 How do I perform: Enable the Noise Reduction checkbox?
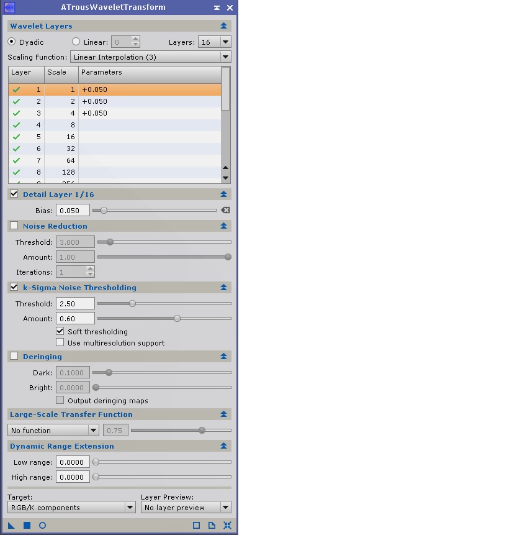[14, 226]
